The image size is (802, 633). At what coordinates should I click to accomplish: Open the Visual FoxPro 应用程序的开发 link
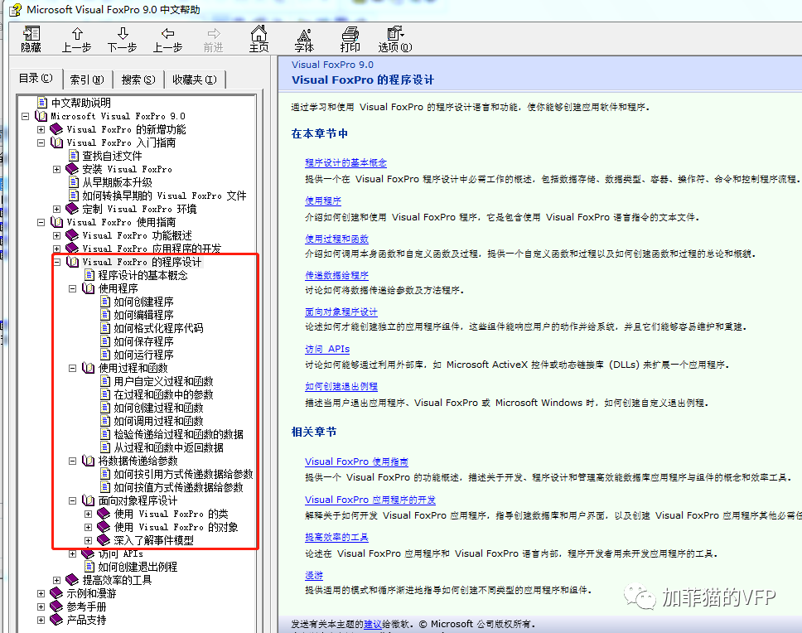coord(370,500)
